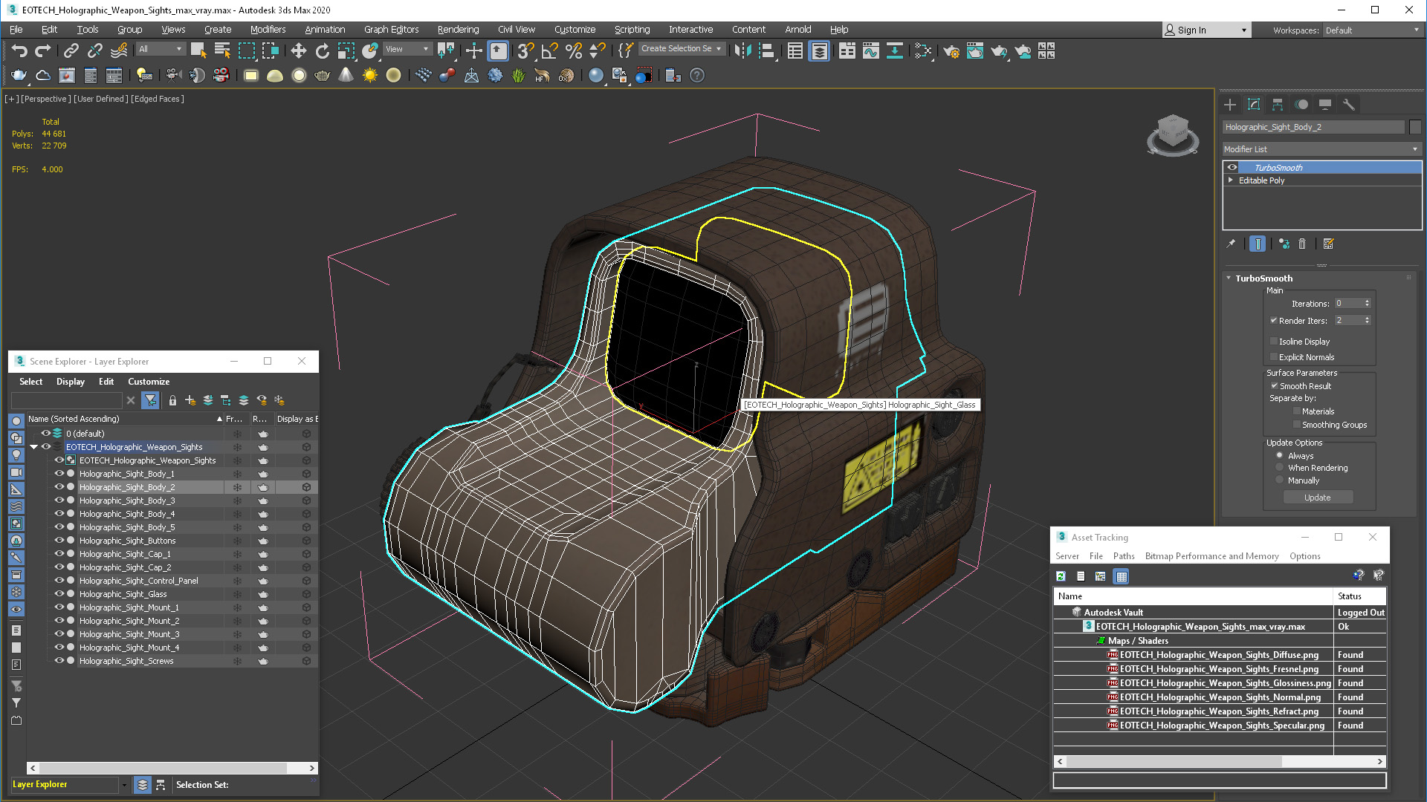Click the Help question mark icon
This screenshot has width=1427, height=802.
(697, 75)
